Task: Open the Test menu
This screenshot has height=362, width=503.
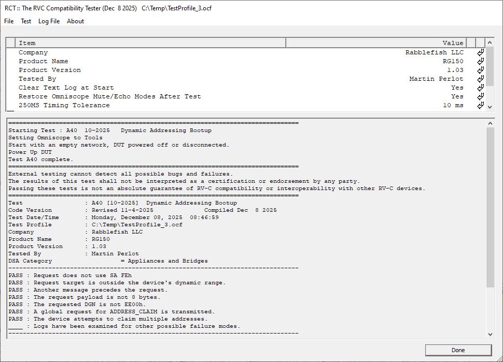Action: (x=26, y=21)
